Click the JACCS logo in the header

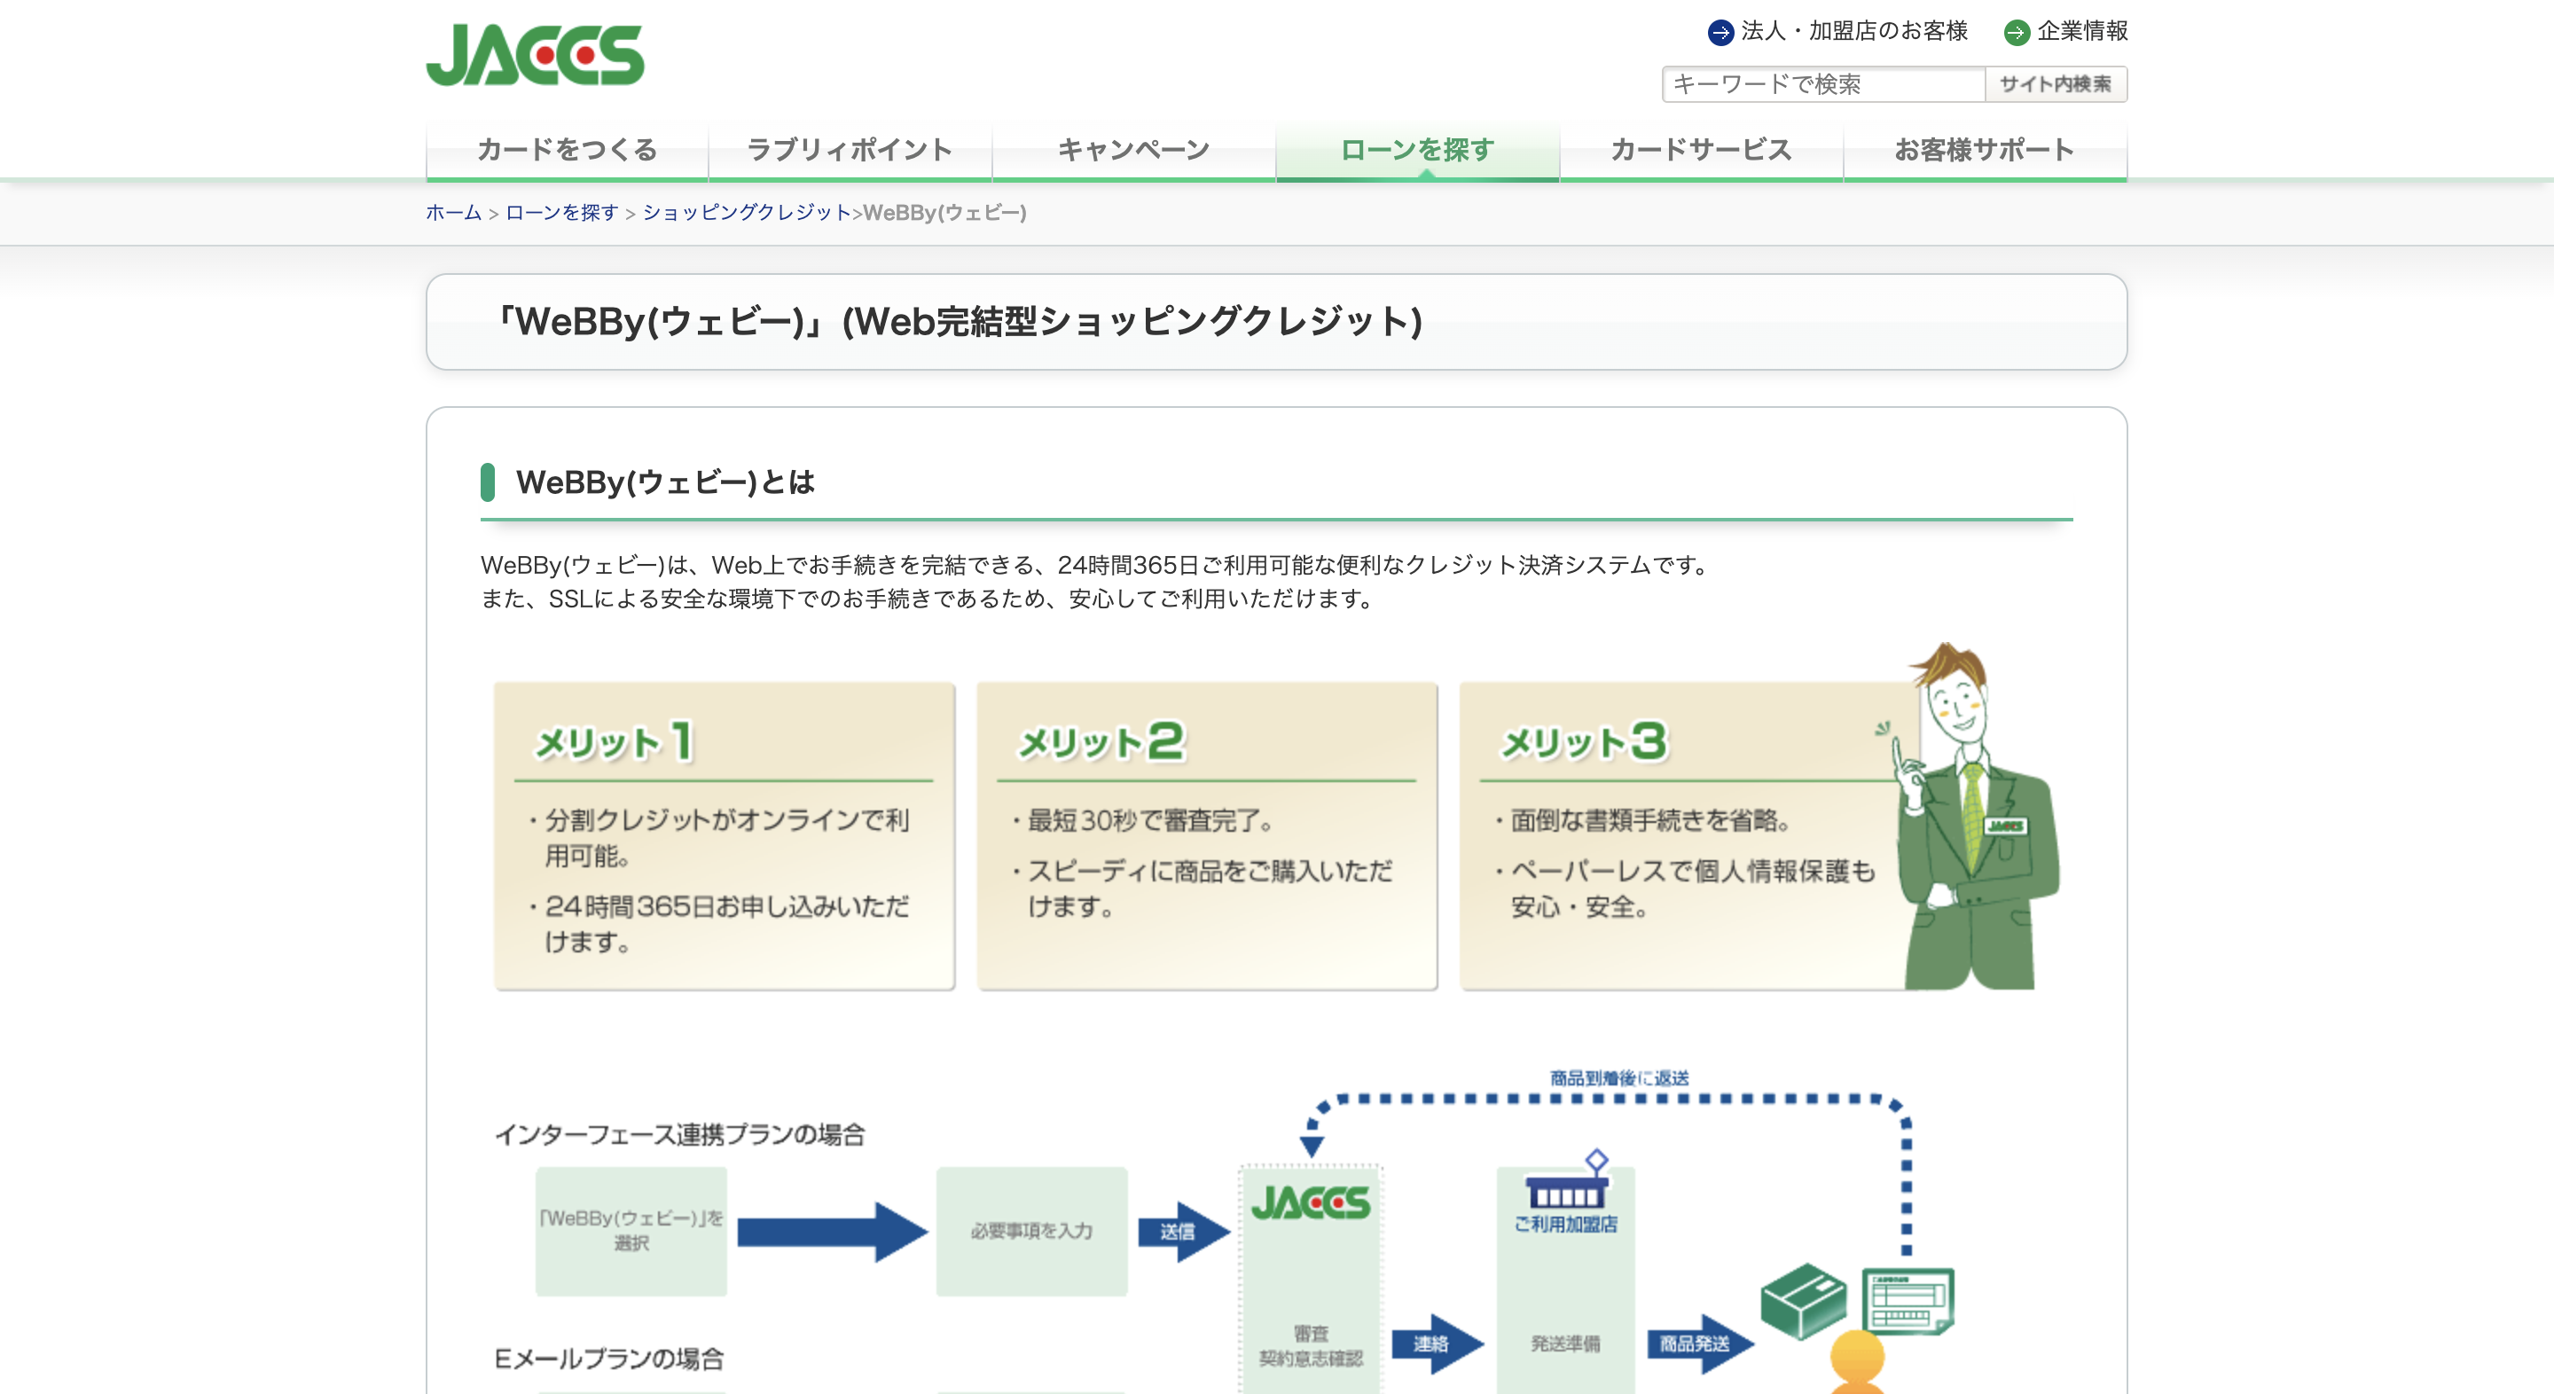click(536, 54)
